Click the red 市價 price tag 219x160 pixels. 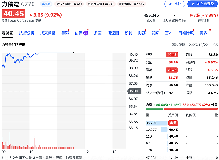pos(174,123)
